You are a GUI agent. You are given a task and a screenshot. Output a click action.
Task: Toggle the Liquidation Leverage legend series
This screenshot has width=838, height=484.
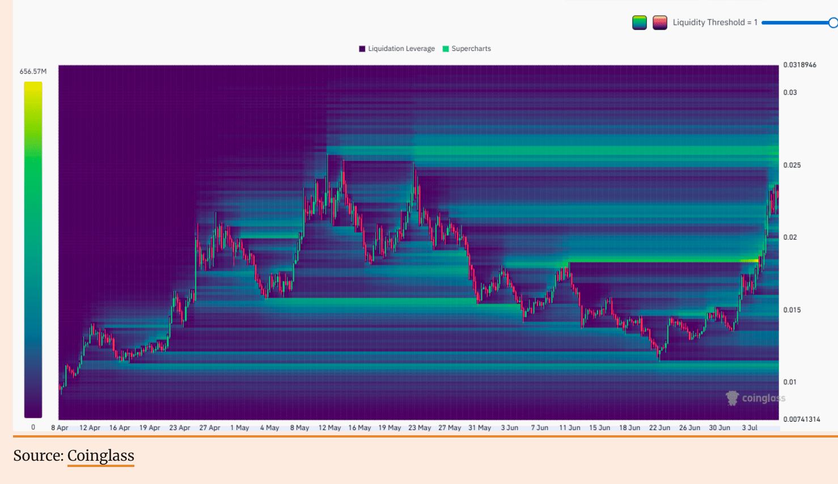[397, 49]
